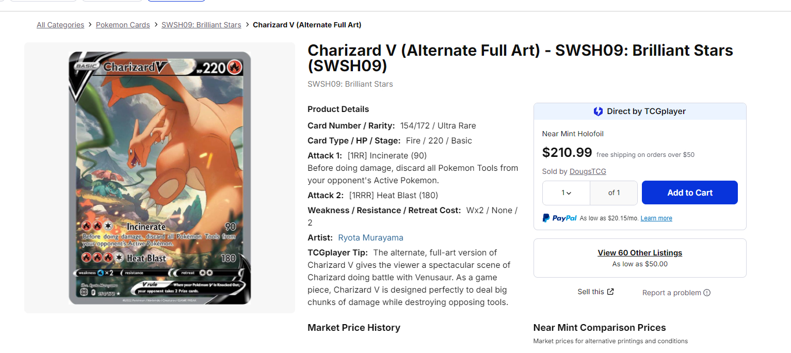The height and width of the screenshot is (353, 791).
Task: Click the "of 1" quantity available box
Action: 614,192
